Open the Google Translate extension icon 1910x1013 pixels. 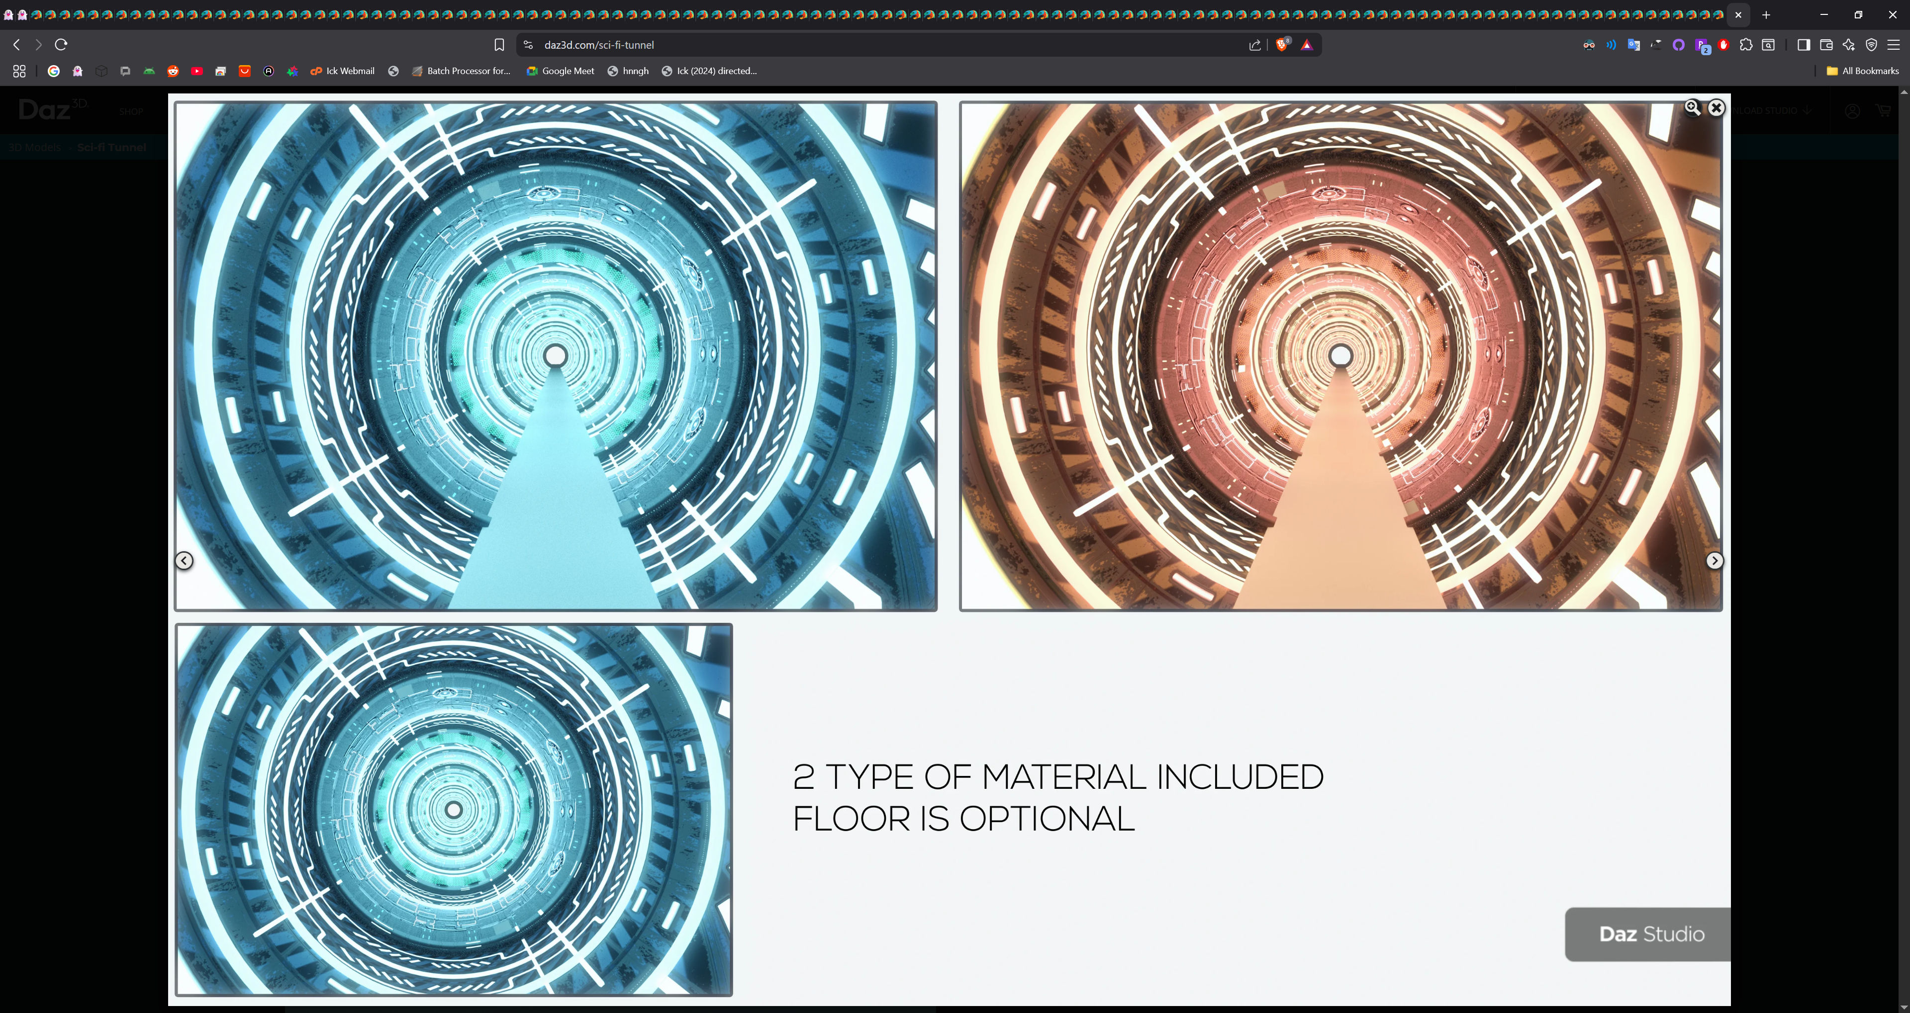pos(1633,45)
